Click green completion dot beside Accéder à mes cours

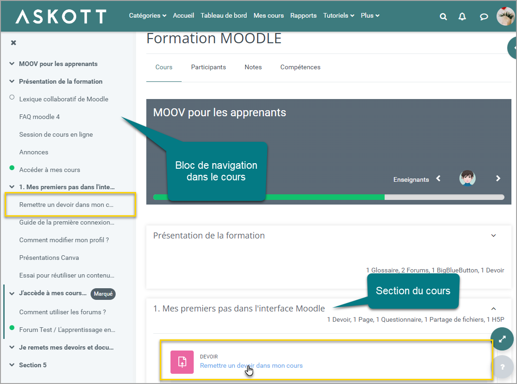[12, 168]
